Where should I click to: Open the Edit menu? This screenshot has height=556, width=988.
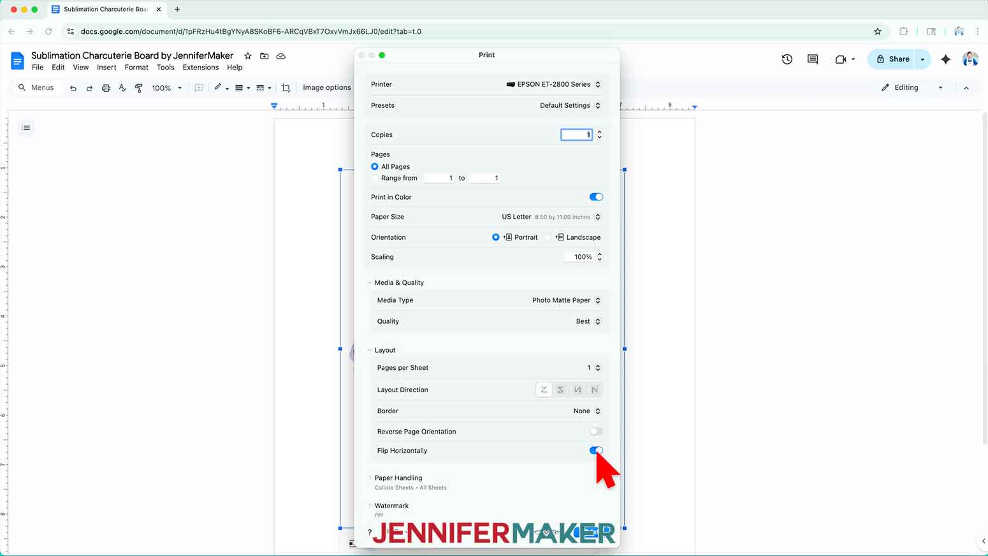(58, 68)
